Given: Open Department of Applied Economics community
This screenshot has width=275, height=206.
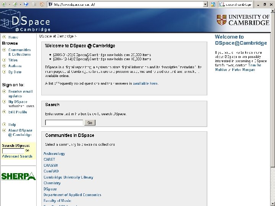Looking at the screenshot, I should tap(73, 195).
